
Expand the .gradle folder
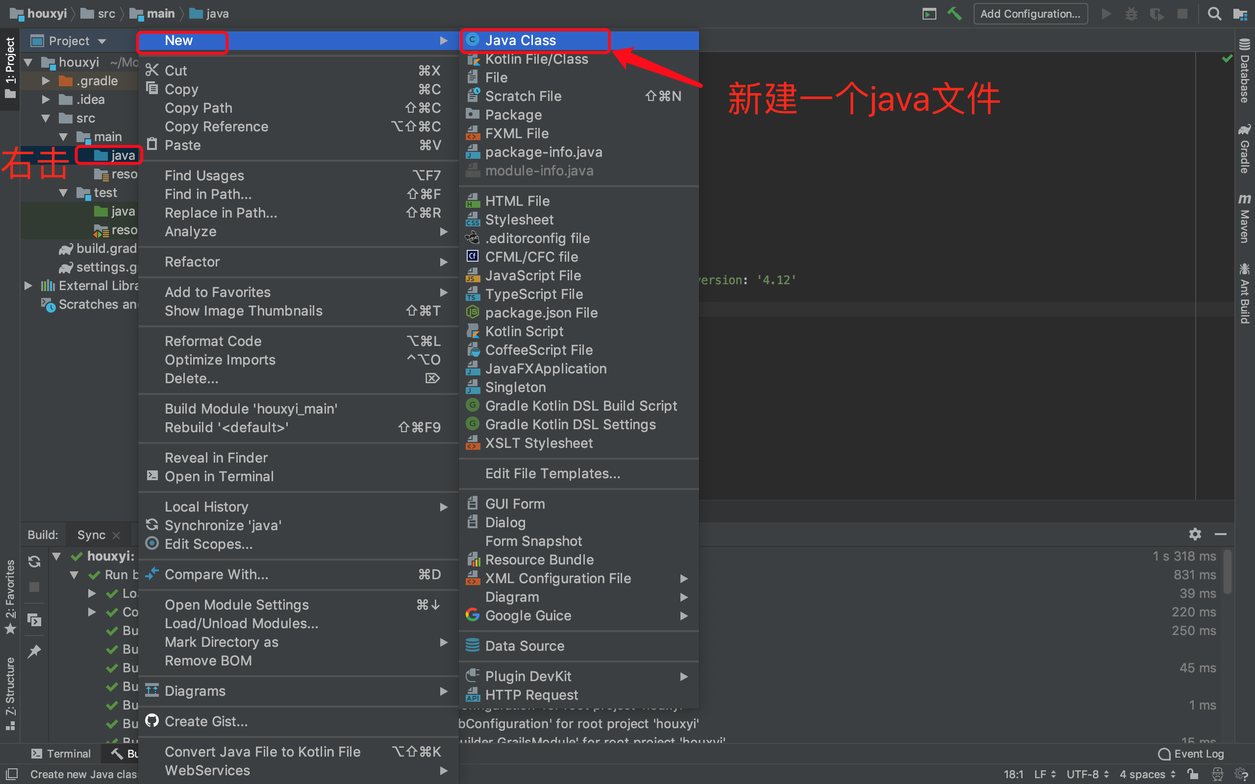(46, 81)
